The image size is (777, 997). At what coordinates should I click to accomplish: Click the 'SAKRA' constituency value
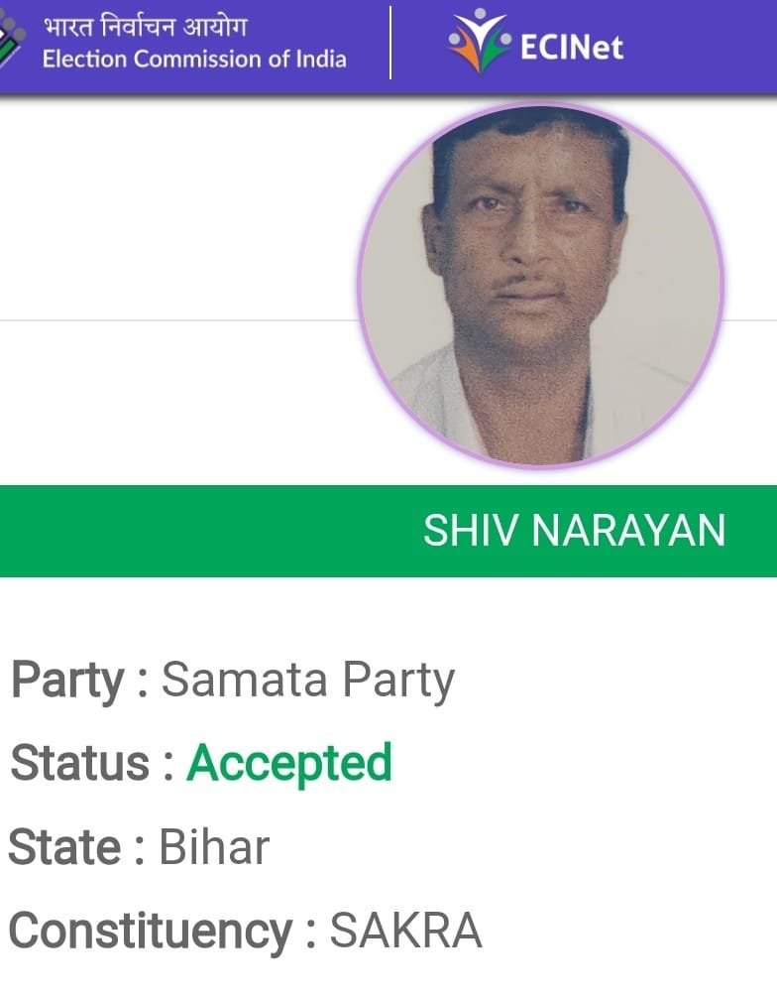405,931
